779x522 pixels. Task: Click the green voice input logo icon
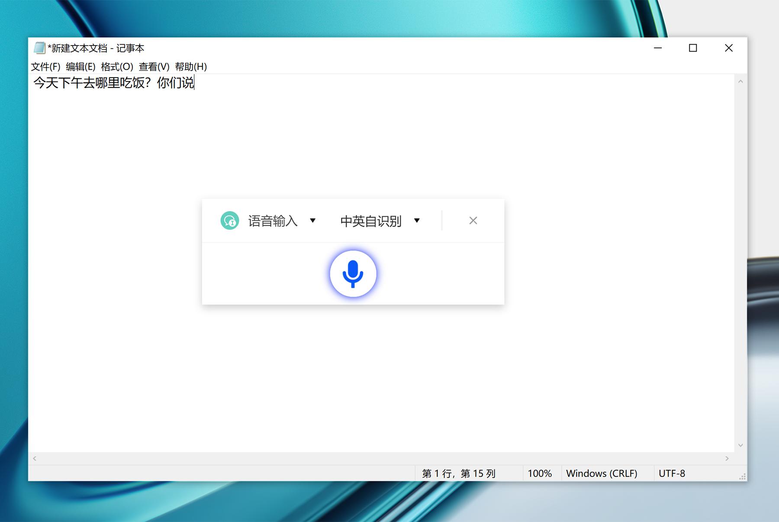coord(230,220)
